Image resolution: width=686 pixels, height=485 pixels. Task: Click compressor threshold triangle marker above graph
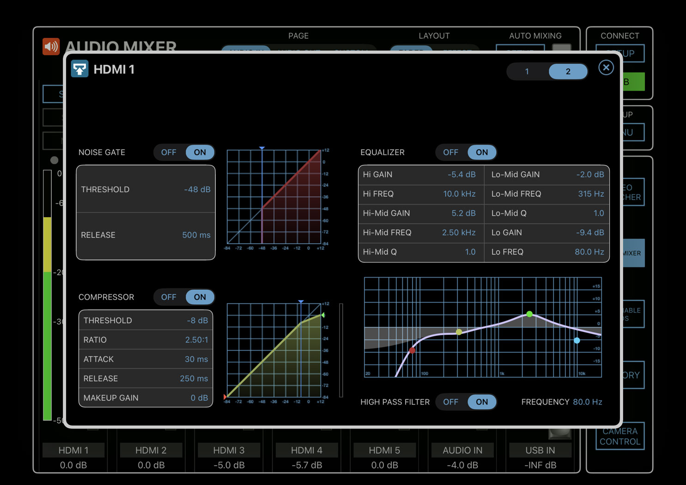tap(301, 301)
